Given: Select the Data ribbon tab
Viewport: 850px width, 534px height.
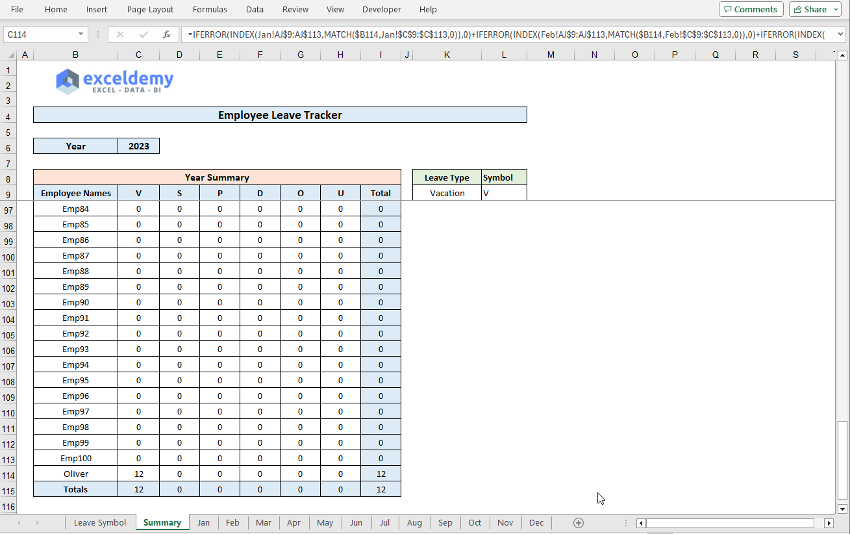Looking at the screenshot, I should [255, 9].
